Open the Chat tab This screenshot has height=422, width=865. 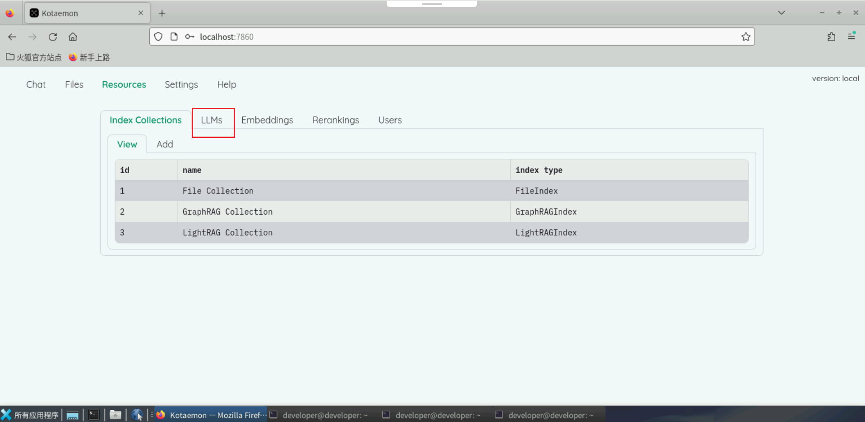(36, 84)
